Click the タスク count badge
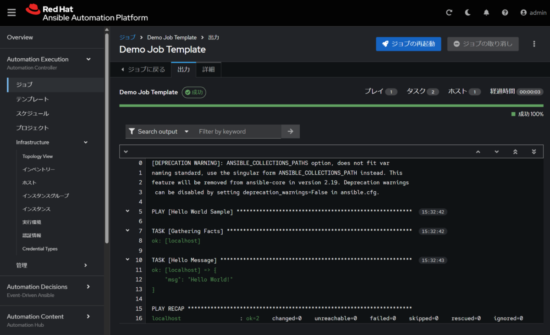550x335 pixels. (433, 92)
